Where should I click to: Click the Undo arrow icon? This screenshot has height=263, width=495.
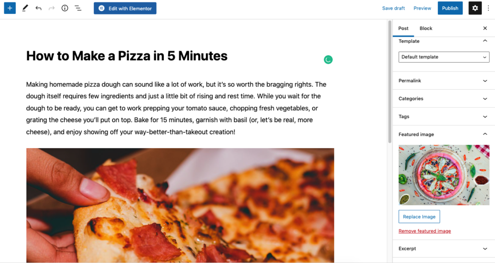coord(39,8)
